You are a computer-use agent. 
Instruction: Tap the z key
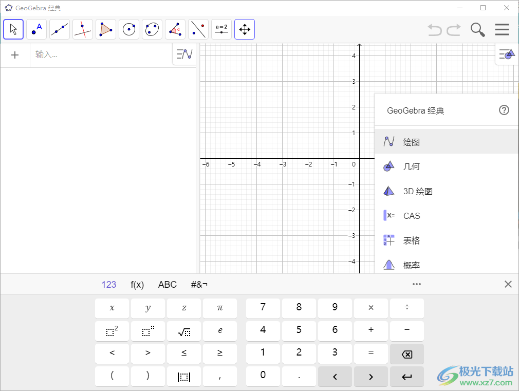tap(184, 308)
